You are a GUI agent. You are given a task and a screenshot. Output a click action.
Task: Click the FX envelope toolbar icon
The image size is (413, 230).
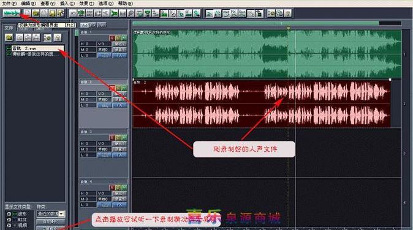[234, 13]
